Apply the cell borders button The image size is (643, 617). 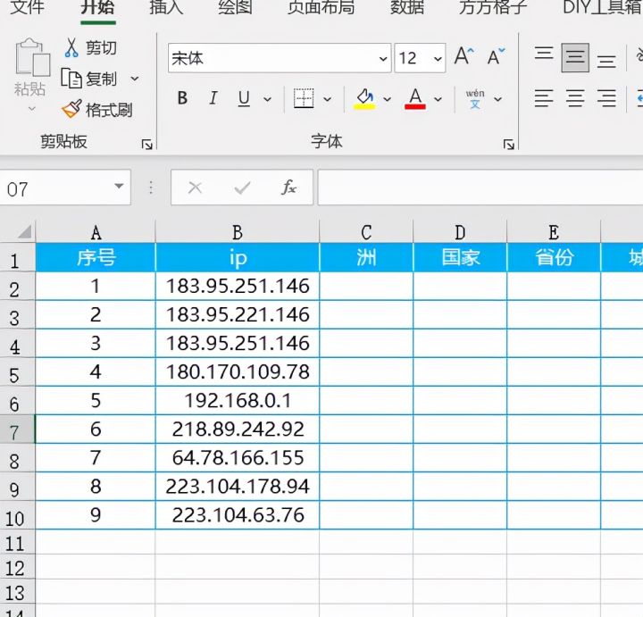pyautogui.click(x=304, y=98)
